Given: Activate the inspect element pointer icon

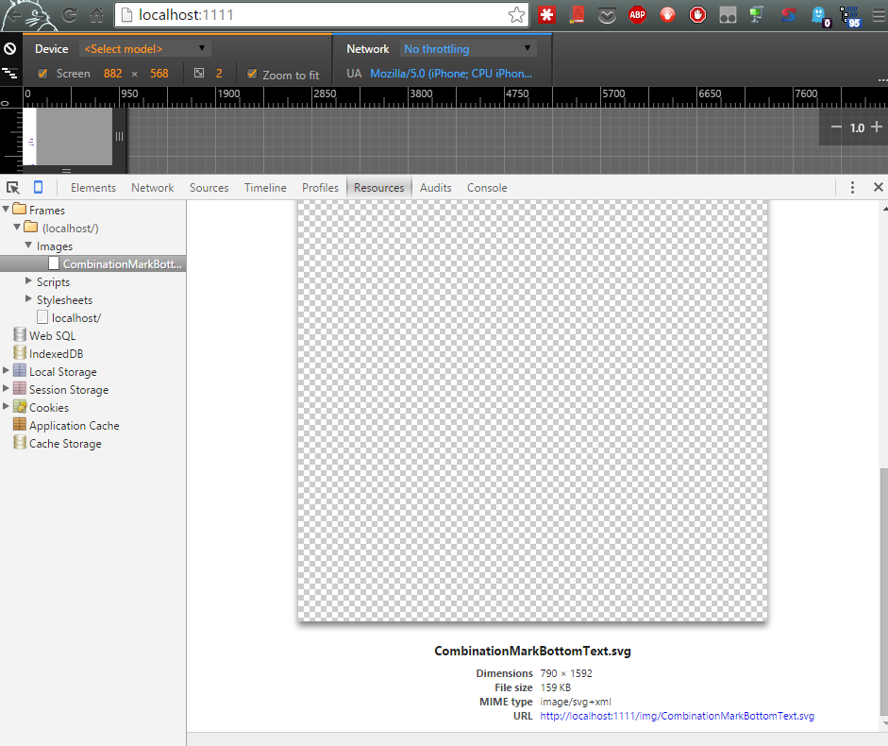Looking at the screenshot, I should [x=13, y=188].
